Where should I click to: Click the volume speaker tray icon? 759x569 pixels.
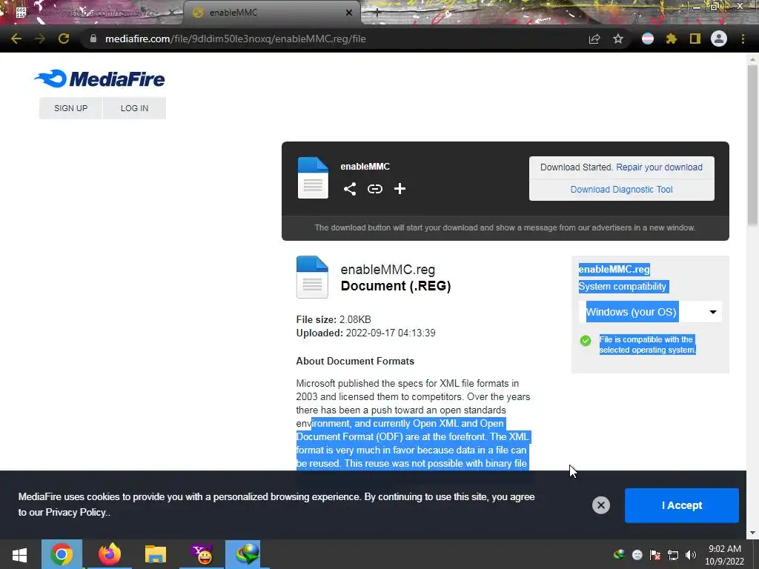tap(691, 555)
